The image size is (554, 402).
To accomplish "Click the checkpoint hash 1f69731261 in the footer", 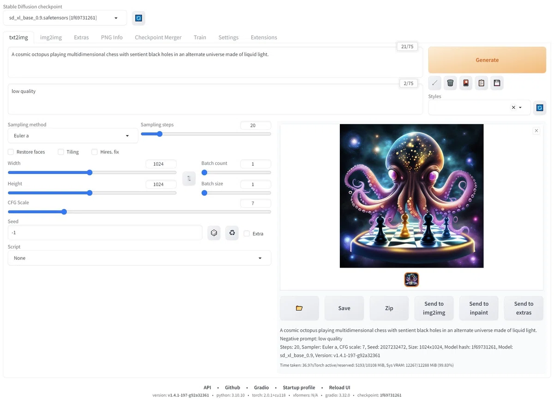I will click(x=391, y=395).
